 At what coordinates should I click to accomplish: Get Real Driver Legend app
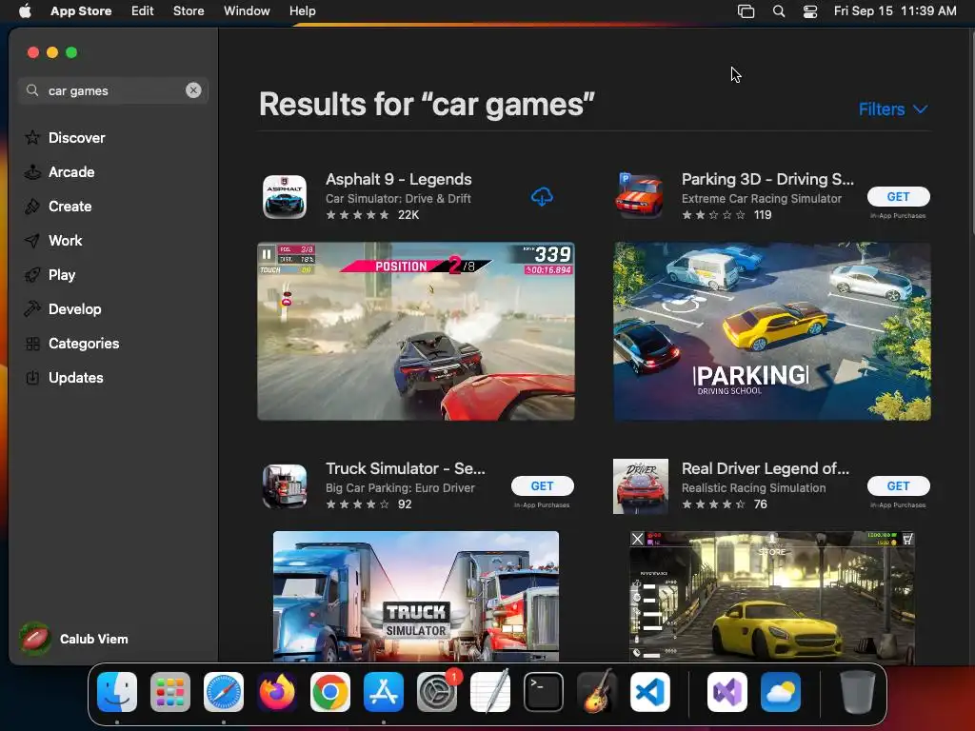tap(898, 486)
